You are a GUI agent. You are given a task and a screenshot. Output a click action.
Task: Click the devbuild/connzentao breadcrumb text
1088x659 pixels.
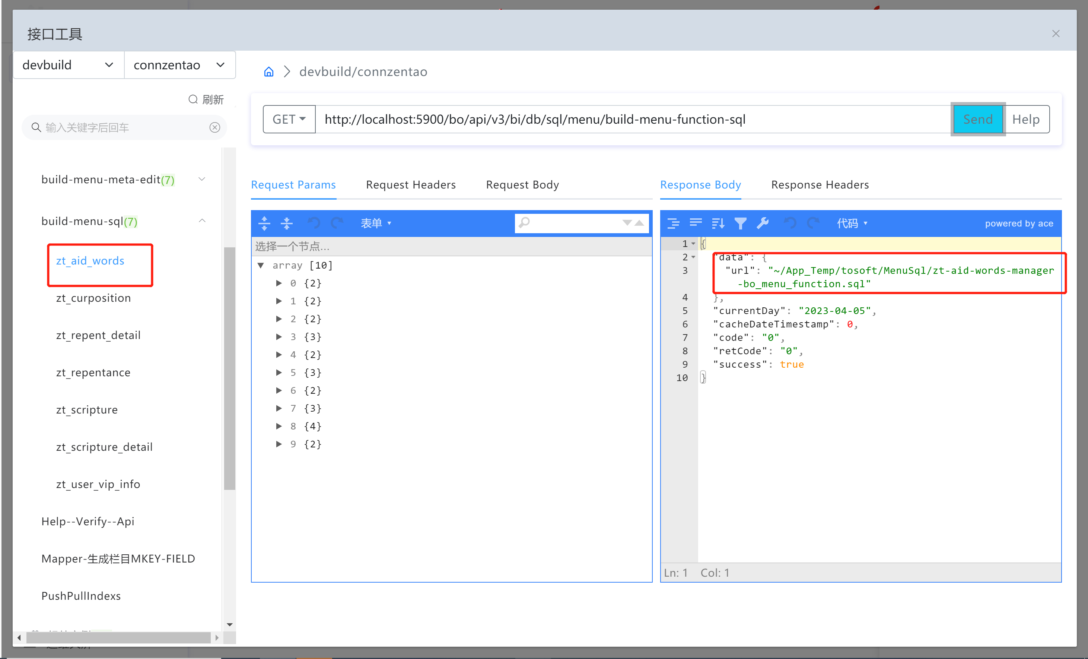click(363, 72)
